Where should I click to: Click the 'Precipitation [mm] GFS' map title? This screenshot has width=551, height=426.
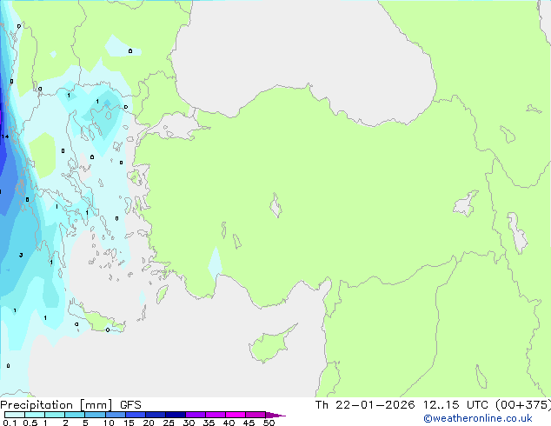[70, 405]
